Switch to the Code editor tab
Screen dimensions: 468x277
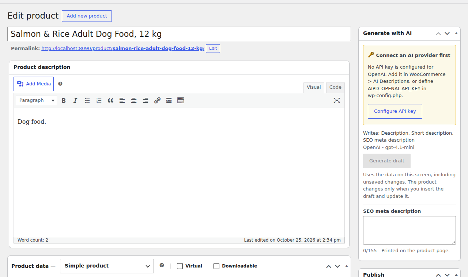[x=335, y=87]
